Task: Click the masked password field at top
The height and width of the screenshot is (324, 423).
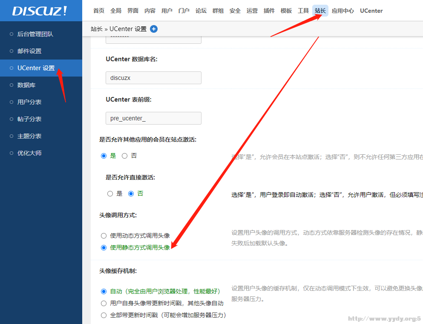Action: (x=153, y=40)
